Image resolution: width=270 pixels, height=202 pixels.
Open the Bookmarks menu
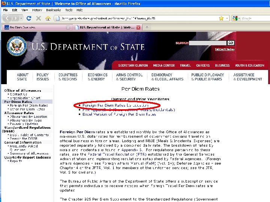click(x=53, y=10)
